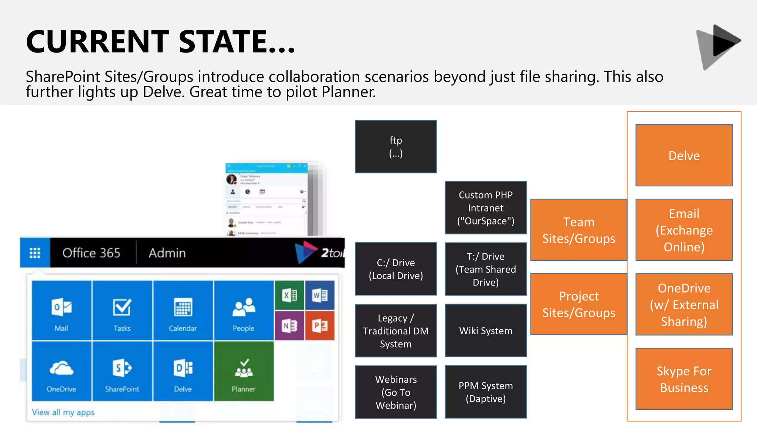Select the orange Team Sites/Groups box
757x426 pixels.
(579, 230)
